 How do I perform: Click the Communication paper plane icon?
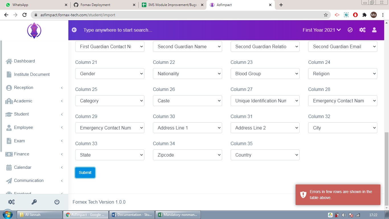point(9,181)
